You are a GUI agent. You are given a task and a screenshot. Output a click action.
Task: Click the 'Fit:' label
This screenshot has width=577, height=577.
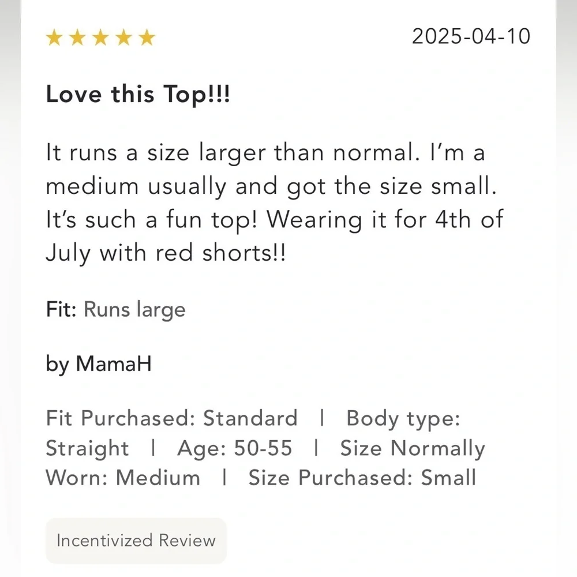[61, 309]
